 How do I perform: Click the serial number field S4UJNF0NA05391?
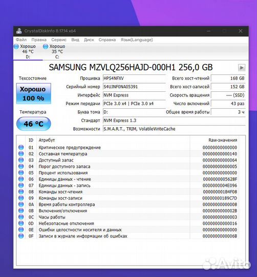pos(134,87)
